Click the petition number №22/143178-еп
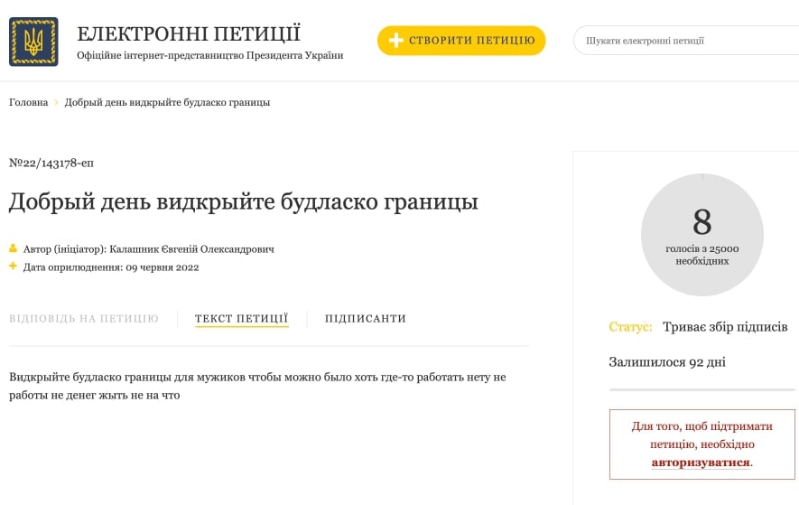This screenshot has height=505, width=799. (x=51, y=164)
